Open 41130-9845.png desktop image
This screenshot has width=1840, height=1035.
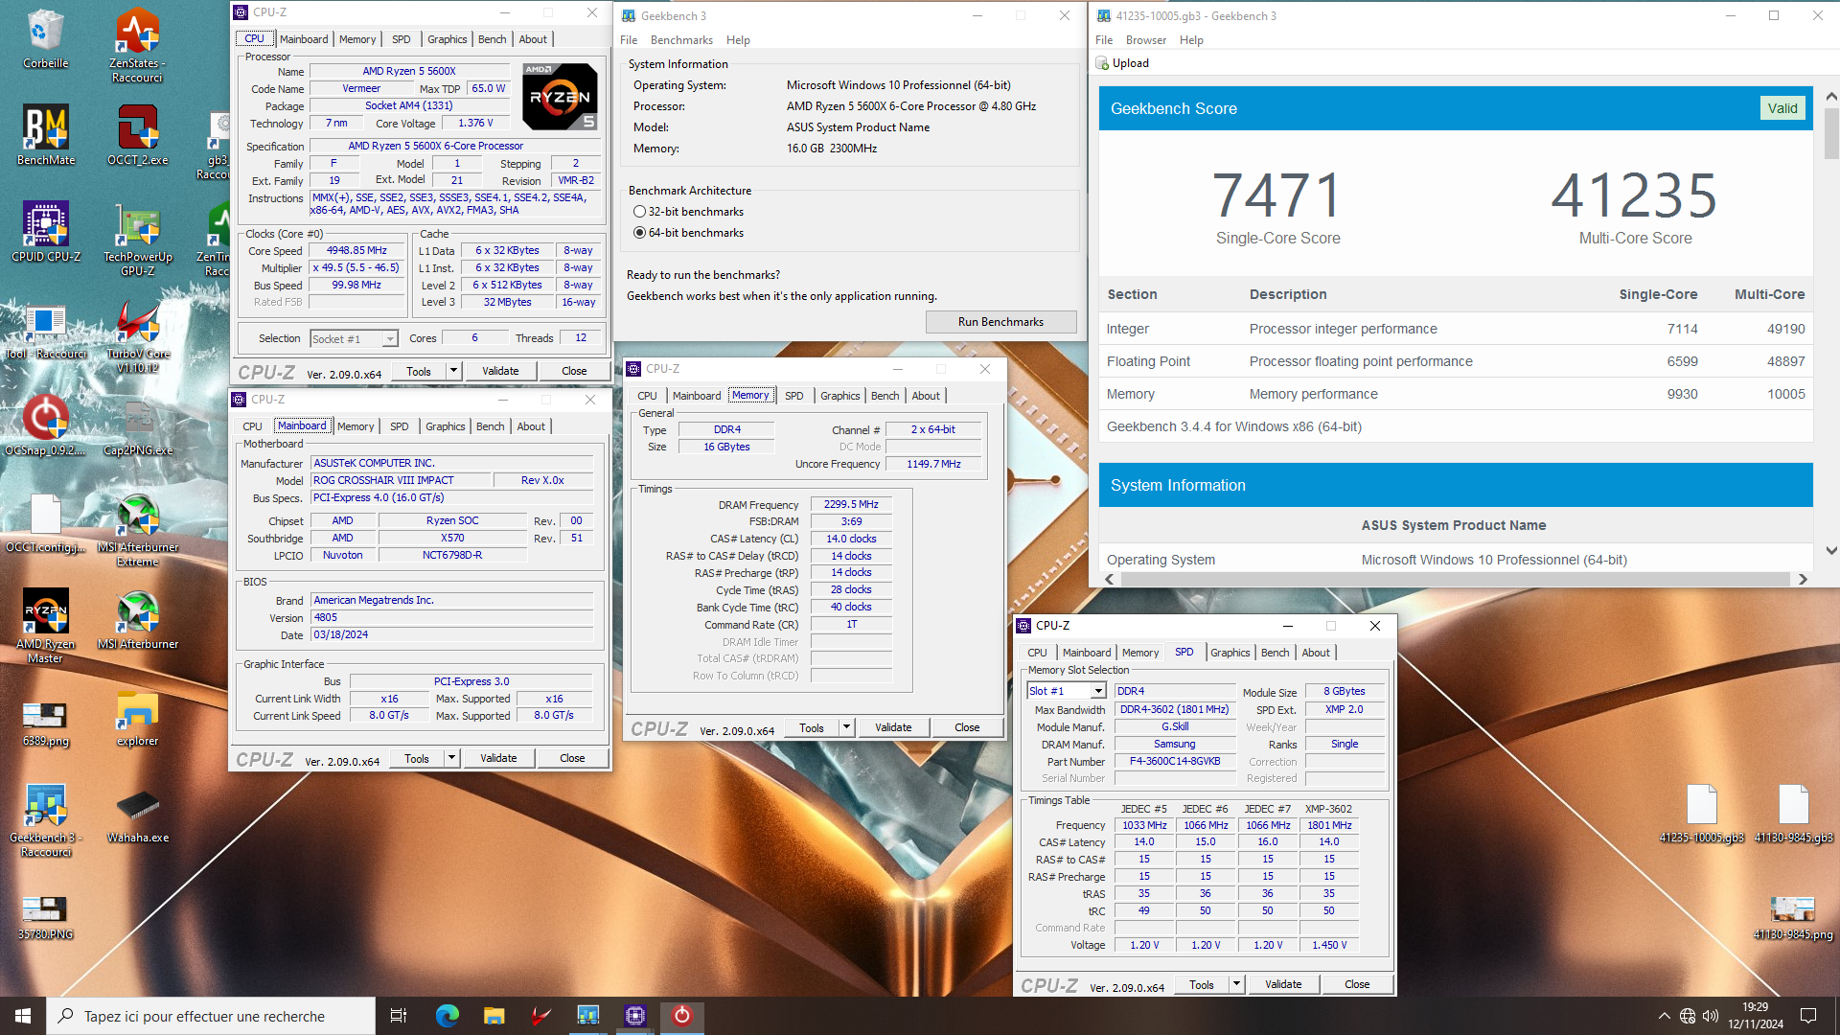tap(1793, 917)
